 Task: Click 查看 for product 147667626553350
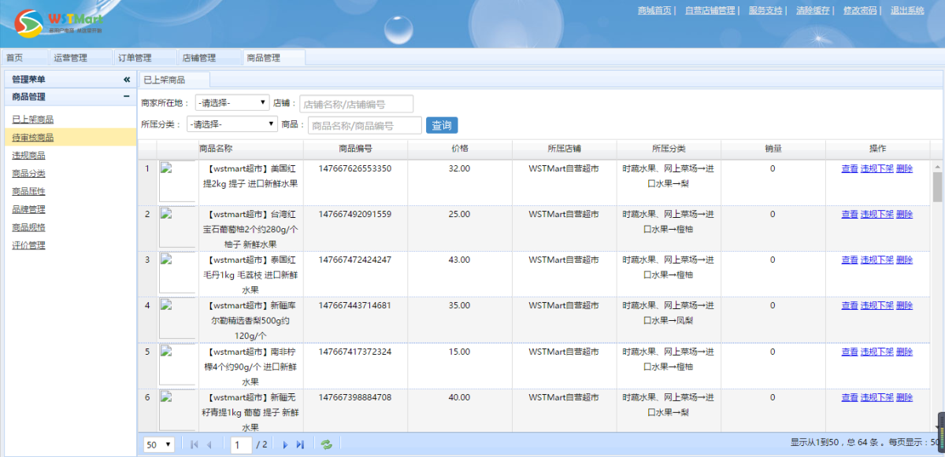coord(850,168)
